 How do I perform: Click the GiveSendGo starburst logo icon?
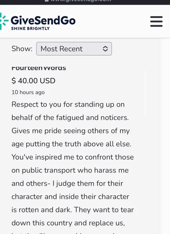(4, 21)
